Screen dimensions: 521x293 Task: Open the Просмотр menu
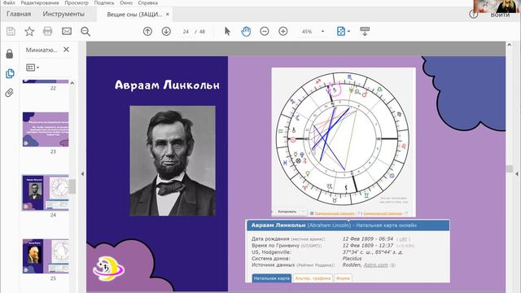click(x=77, y=2)
